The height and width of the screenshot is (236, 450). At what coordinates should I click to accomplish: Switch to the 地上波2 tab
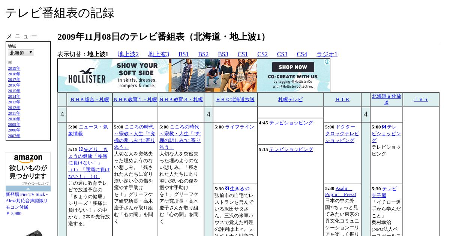tap(128, 54)
